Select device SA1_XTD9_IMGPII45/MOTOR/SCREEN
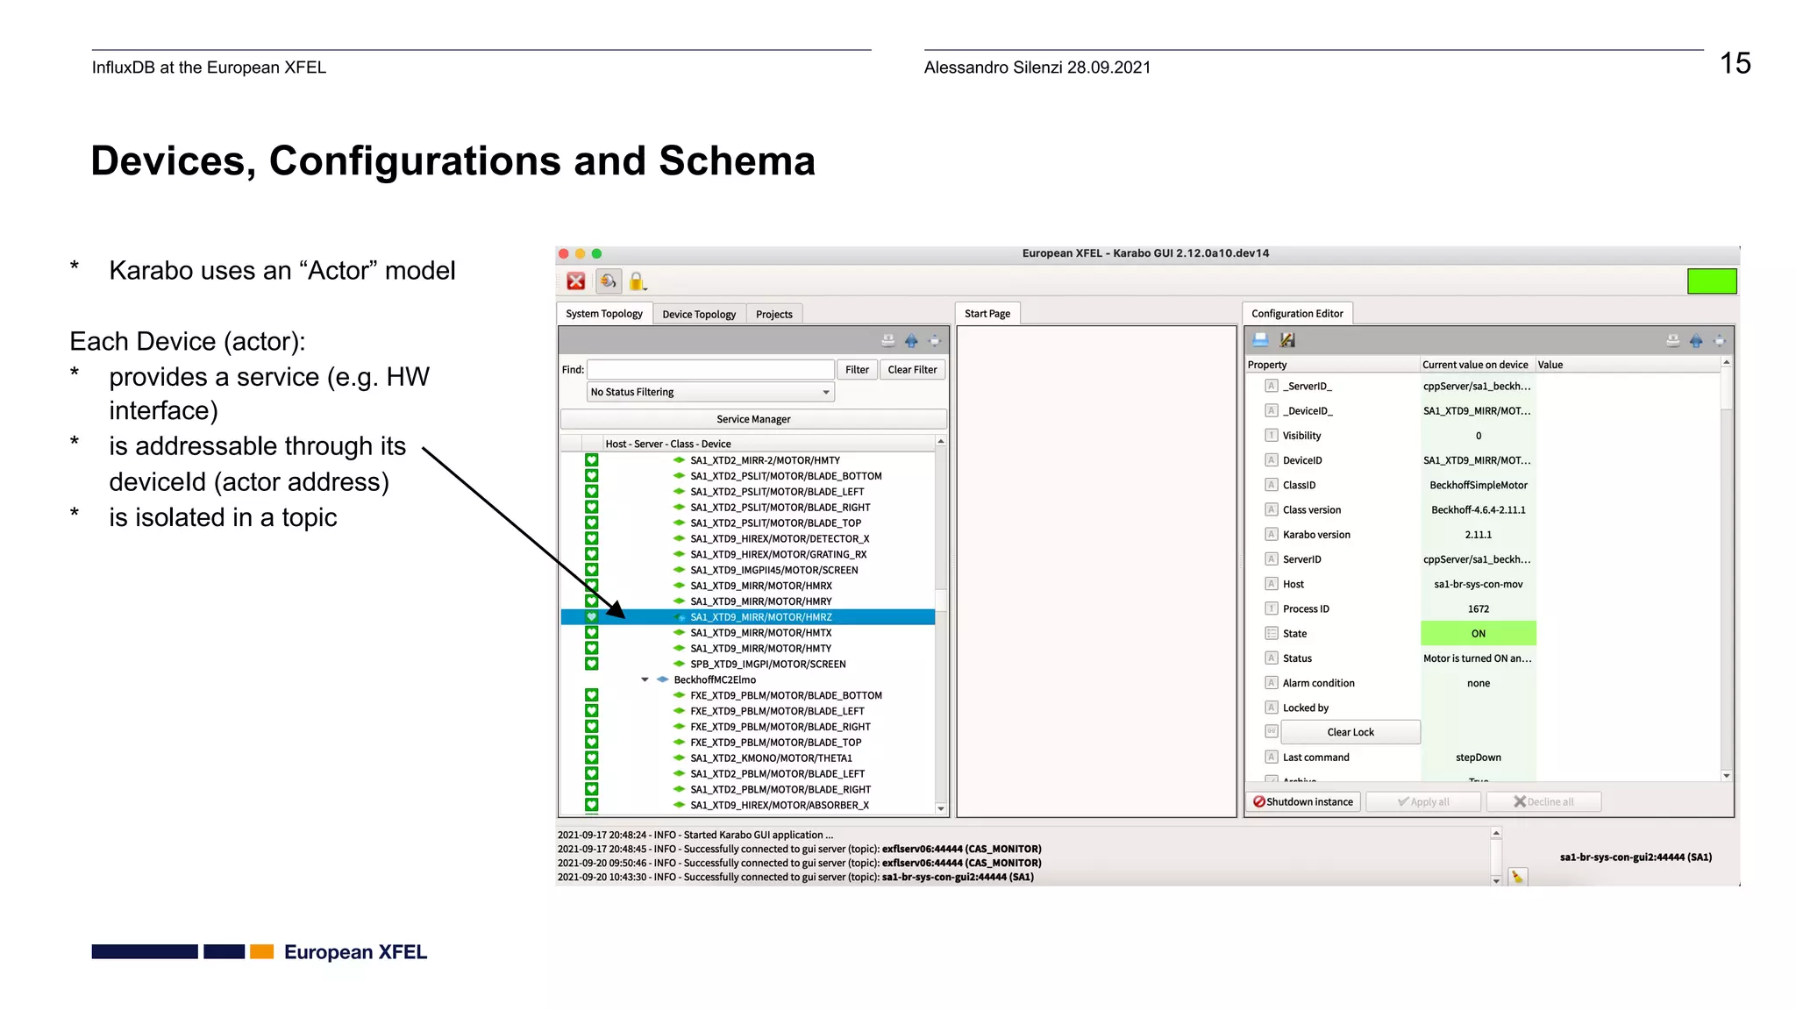The height and width of the screenshot is (1010, 1796). click(x=773, y=570)
